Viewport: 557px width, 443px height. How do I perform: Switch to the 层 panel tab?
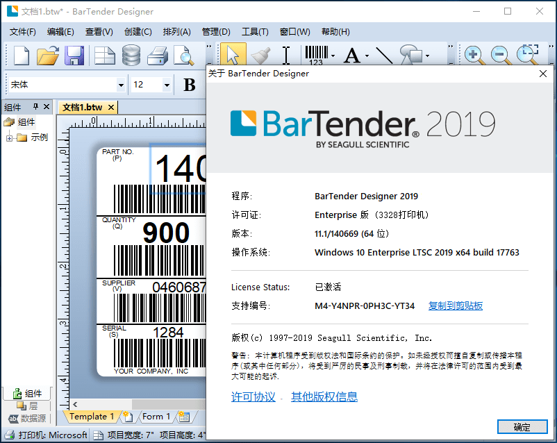click(27, 406)
